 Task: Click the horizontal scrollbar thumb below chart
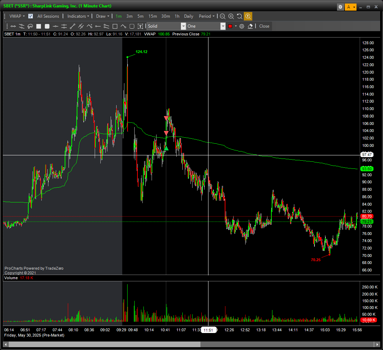tap(105, 344)
